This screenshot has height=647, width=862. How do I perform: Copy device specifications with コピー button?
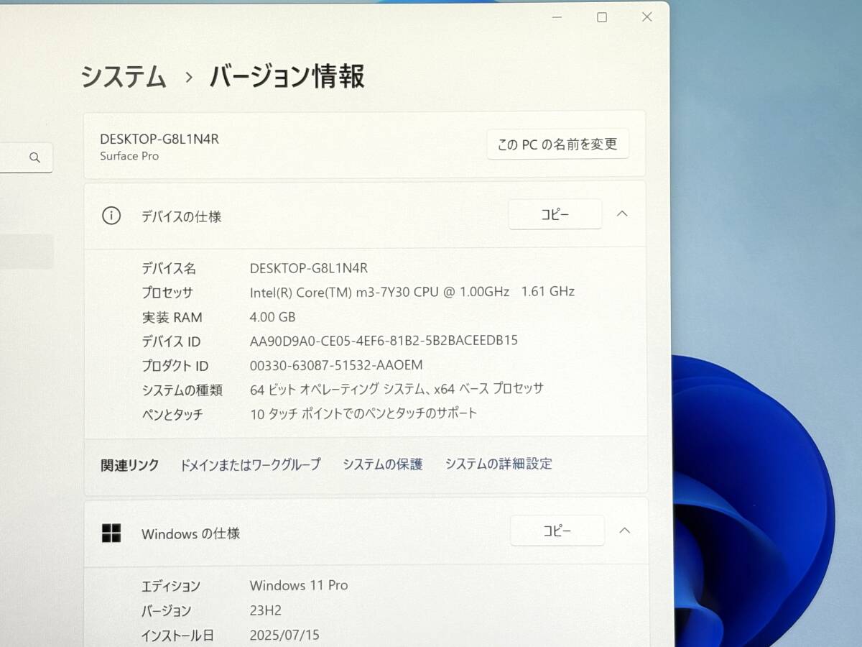(x=555, y=214)
